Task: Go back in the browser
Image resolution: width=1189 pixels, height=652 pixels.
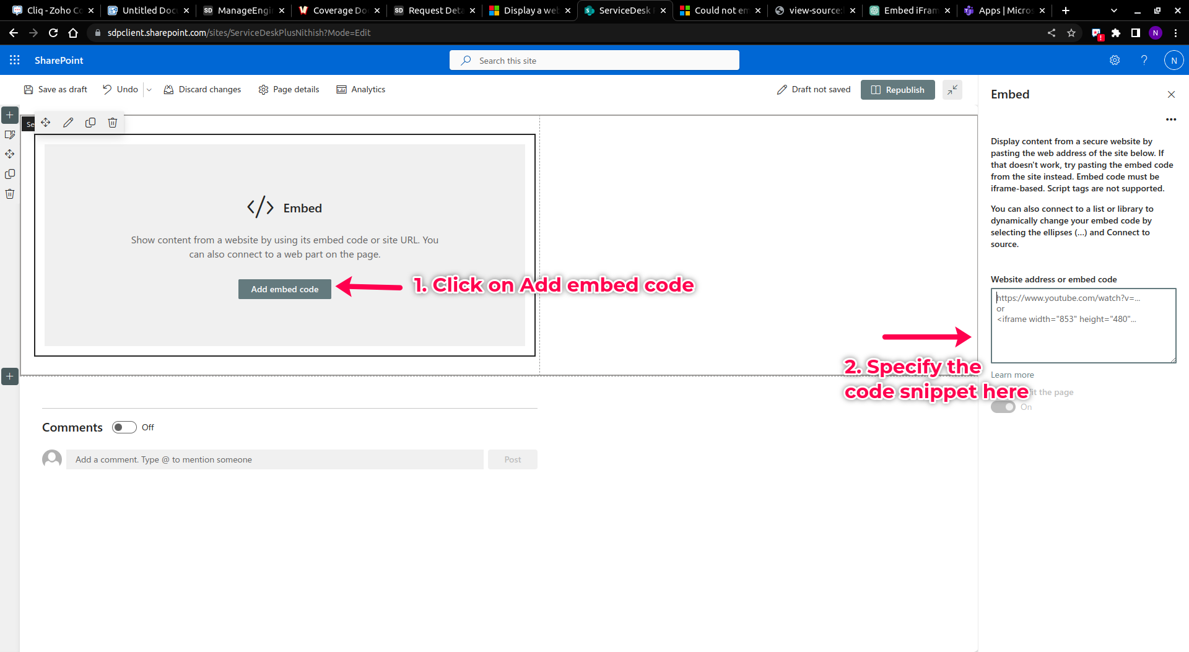Action: click(x=14, y=33)
